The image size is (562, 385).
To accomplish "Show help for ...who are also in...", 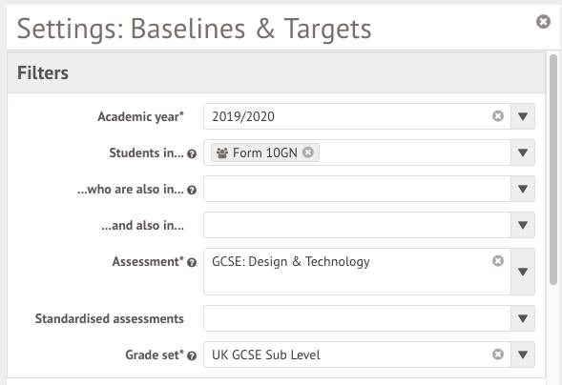I will click(x=192, y=190).
